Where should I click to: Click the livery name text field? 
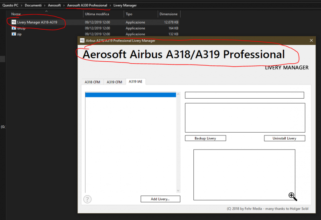(x=244, y=95)
